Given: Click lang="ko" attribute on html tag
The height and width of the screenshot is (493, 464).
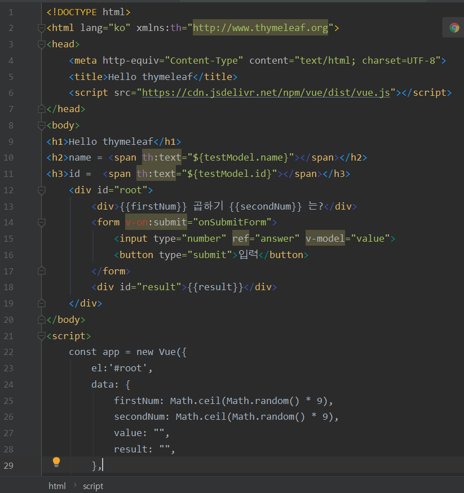Looking at the screenshot, I should pyautogui.click(x=105, y=28).
